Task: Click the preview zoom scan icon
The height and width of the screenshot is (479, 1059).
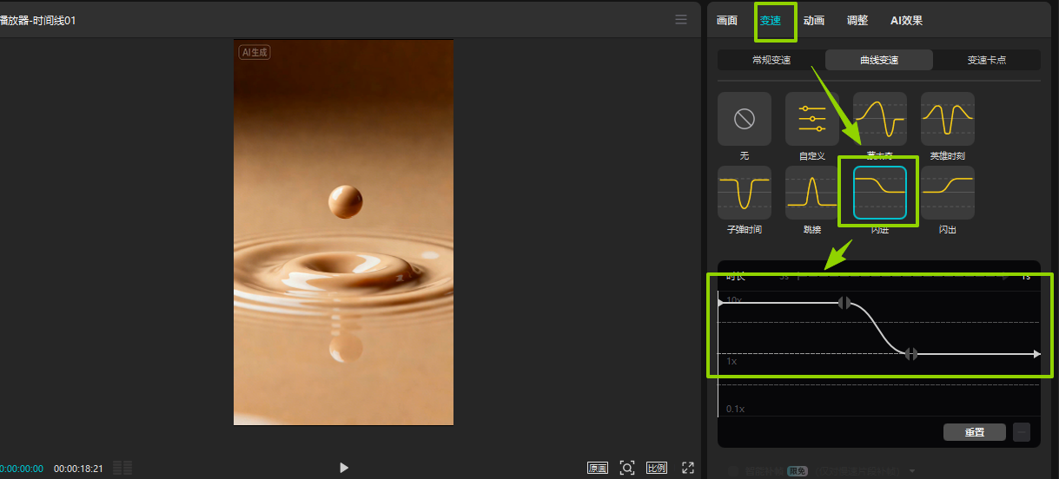Action: tap(627, 468)
